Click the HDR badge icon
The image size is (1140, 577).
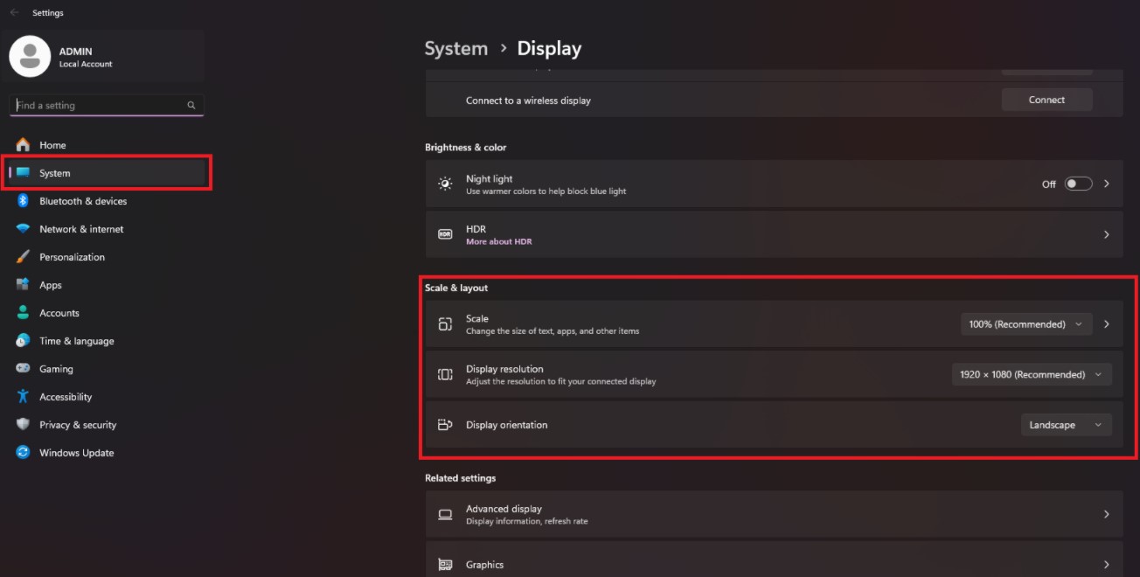(445, 234)
